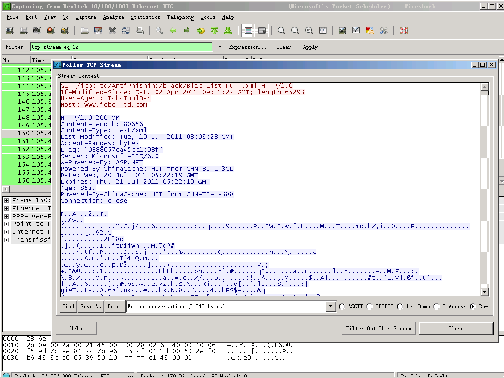Start a new live capture icon
The image size is (504, 378).
37,31
